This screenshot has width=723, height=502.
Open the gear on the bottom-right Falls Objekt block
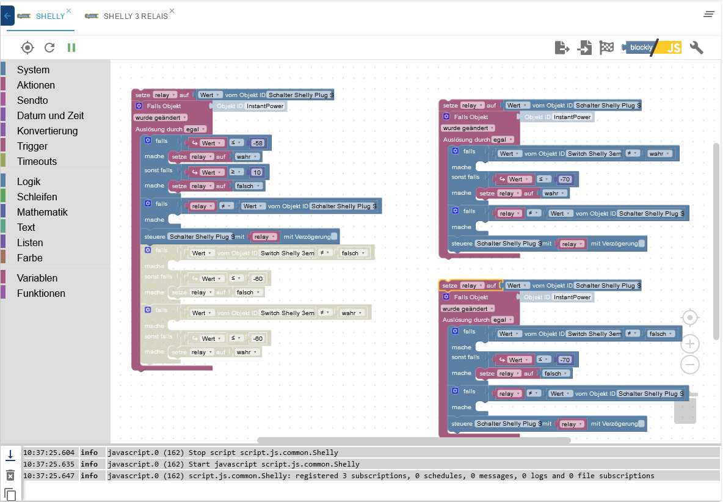coord(446,297)
